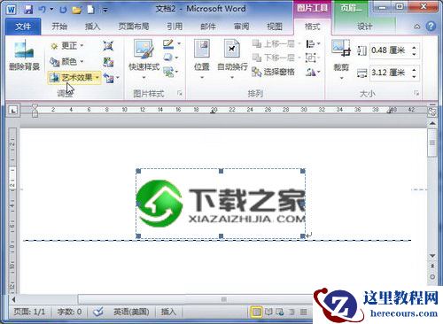Open the 自动换行 wrap text dropdown
The width and height of the screenshot is (443, 324).
232,59
